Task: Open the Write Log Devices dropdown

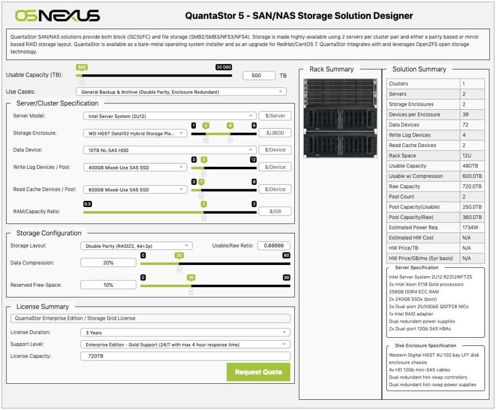Action: pyautogui.click(x=135, y=166)
